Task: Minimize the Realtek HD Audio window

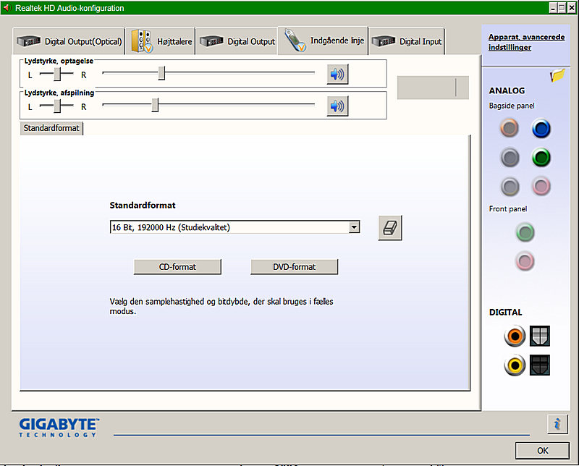Action: click(553, 8)
